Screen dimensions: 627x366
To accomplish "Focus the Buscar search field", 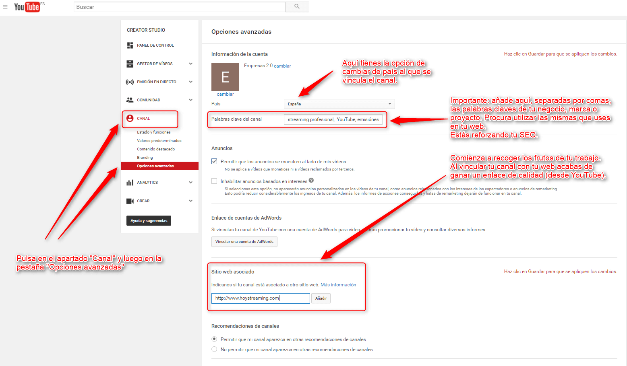I will point(180,7).
